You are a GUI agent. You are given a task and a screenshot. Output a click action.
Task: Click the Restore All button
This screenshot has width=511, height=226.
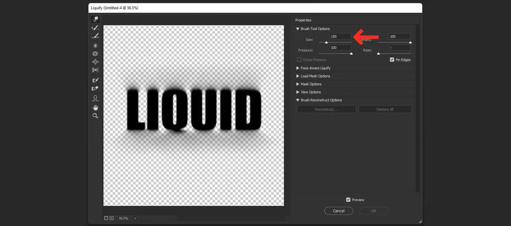tap(385, 110)
